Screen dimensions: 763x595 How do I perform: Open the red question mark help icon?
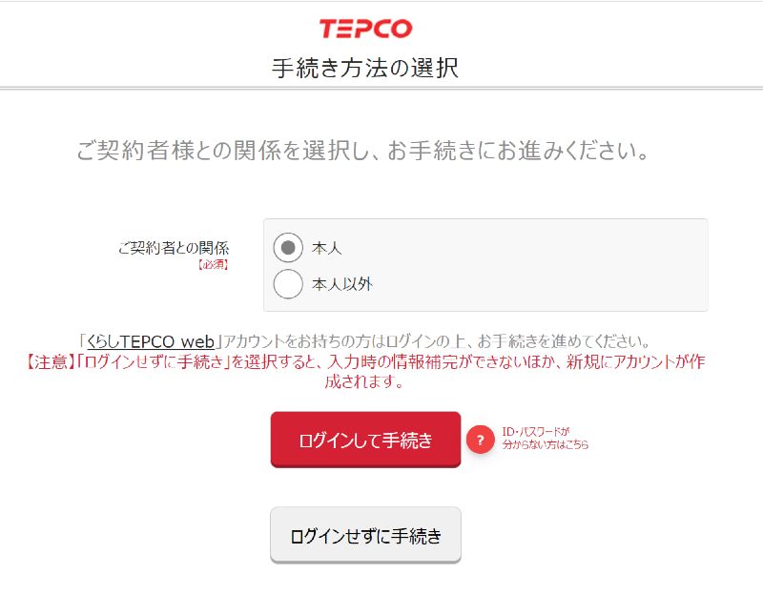point(481,440)
